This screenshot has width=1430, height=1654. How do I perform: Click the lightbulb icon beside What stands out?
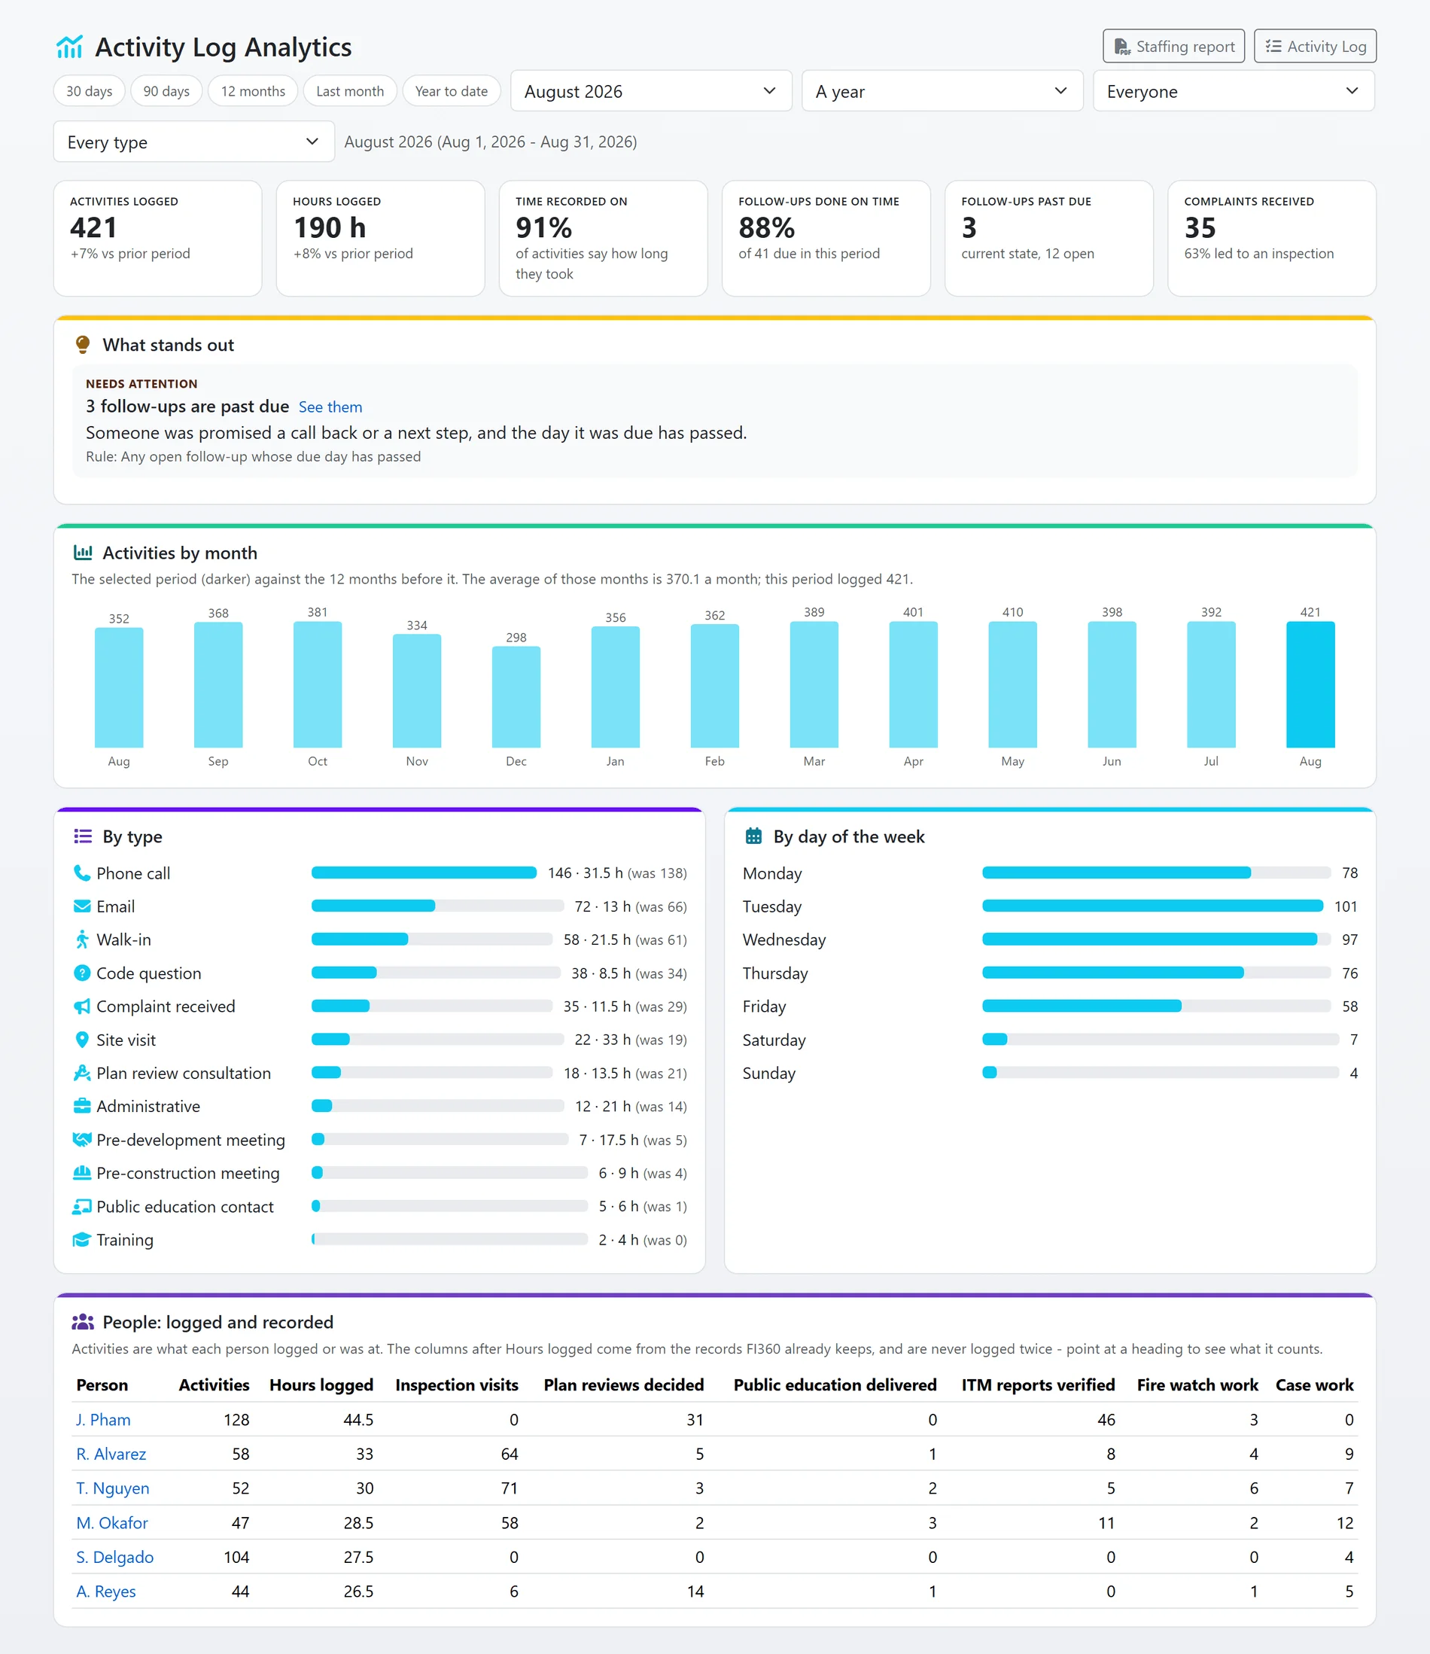coord(82,345)
